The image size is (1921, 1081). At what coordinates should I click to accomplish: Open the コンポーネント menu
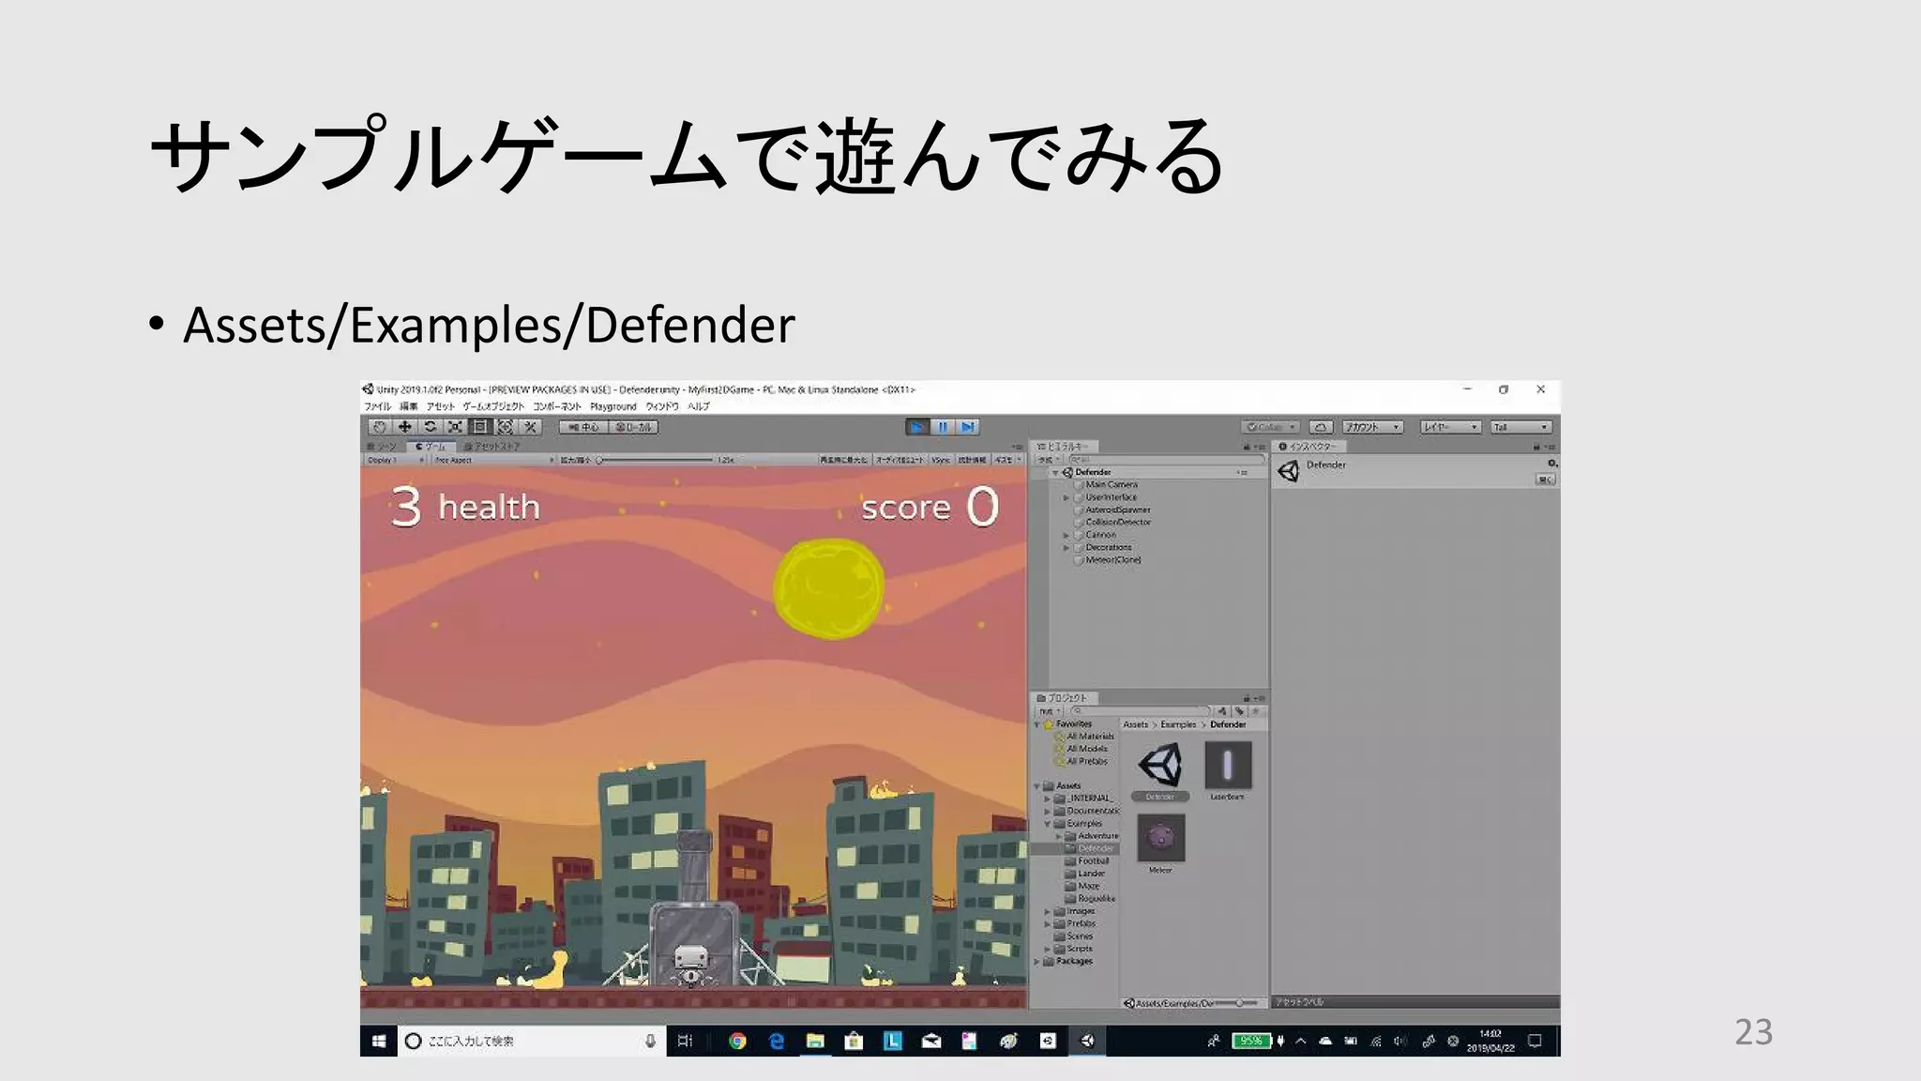[x=557, y=406]
